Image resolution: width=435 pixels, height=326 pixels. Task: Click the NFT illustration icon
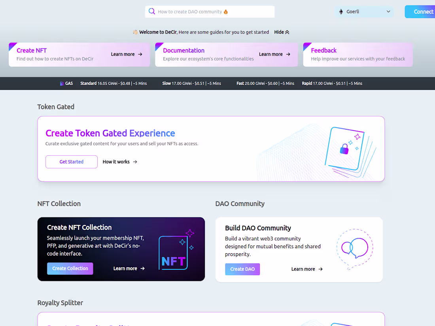pyautogui.click(x=176, y=250)
